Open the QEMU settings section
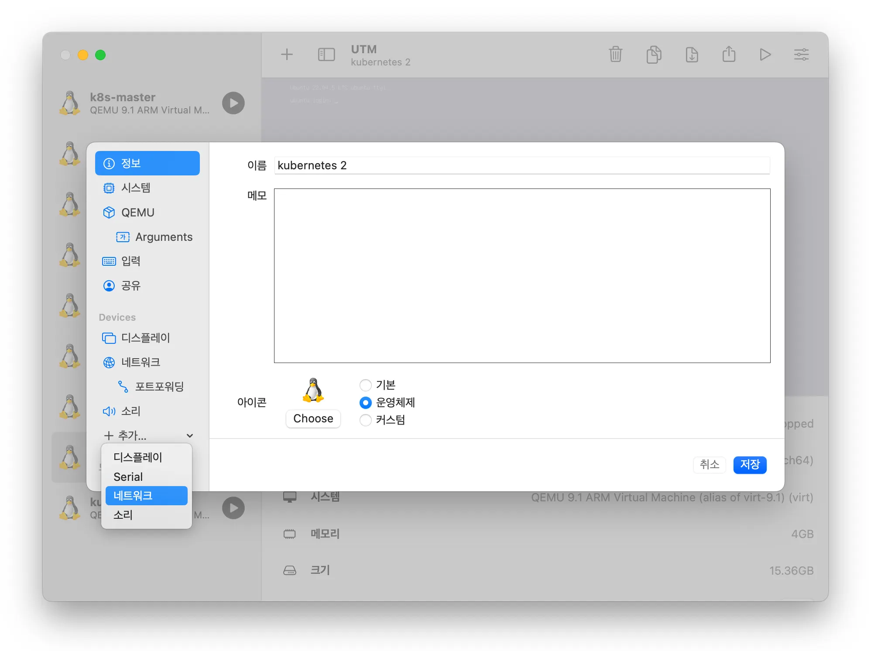Viewport: 871px width, 651px height. [x=137, y=212]
